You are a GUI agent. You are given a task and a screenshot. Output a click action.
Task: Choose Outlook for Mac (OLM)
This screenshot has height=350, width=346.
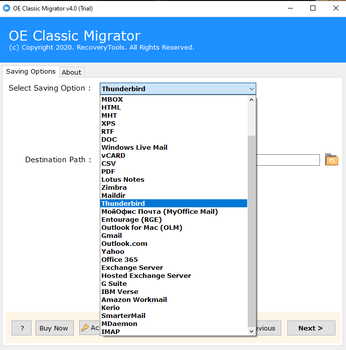pyautogui.click(x=174, y=228)
